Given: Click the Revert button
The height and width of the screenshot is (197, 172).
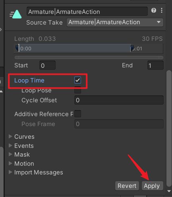Looking at the screenshot, I should coord(127,186).
